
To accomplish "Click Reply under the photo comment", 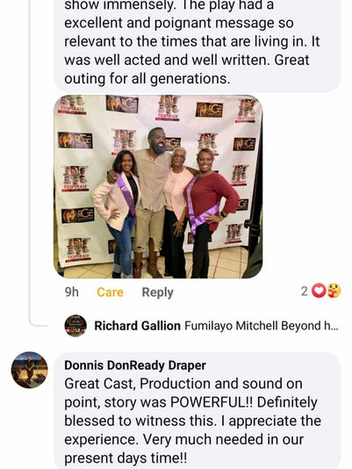I will click(x=157, y=292).
